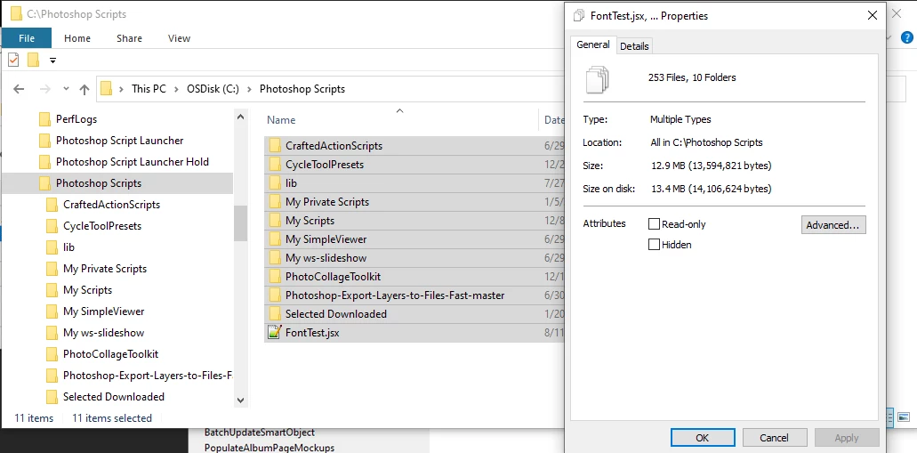This screenshot has width=917, height=453.
Task: Click the navigation pane scrollbar thumb
Action: 240,223
